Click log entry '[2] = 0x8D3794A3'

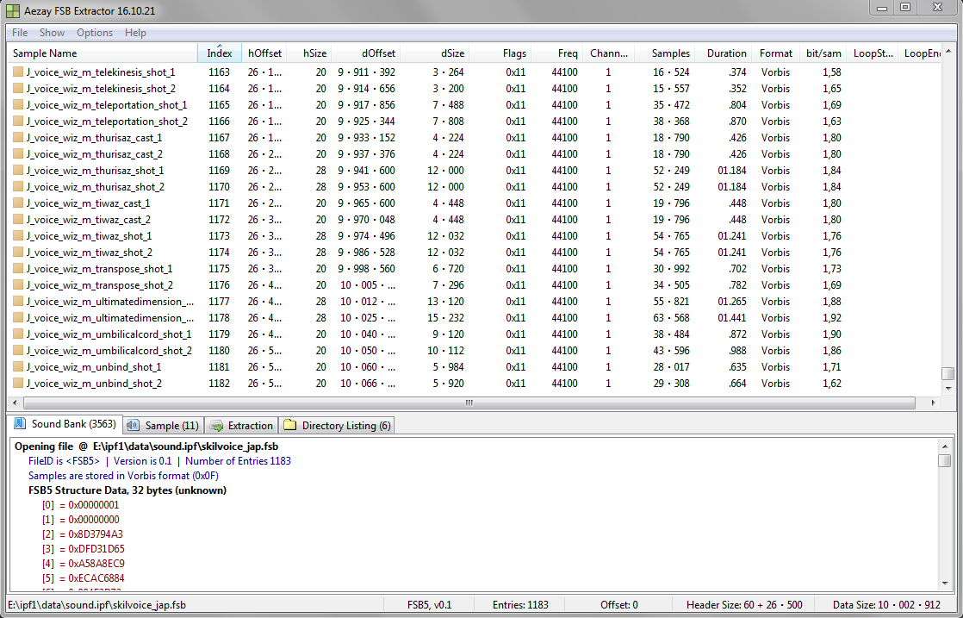83,534
